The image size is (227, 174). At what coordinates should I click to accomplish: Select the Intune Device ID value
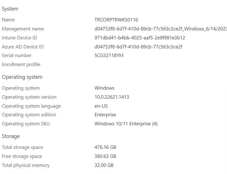[140, 38]
